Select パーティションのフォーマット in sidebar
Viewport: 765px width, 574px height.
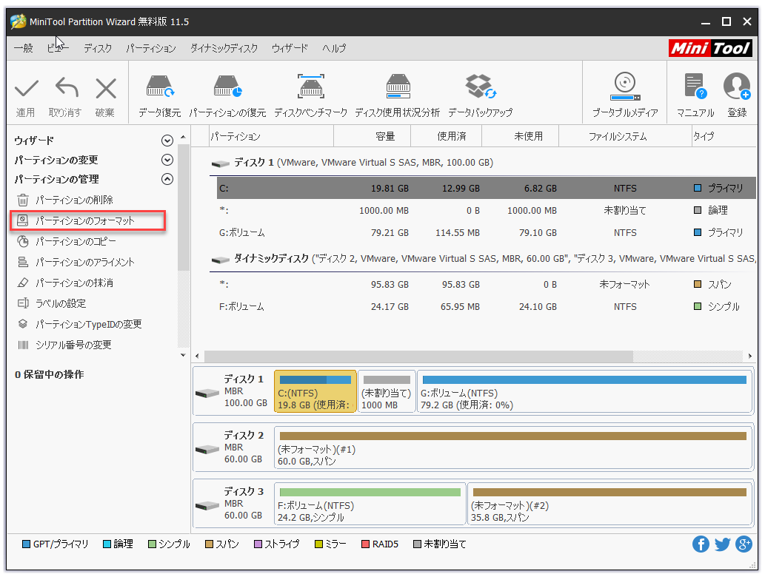coord(85,220)
